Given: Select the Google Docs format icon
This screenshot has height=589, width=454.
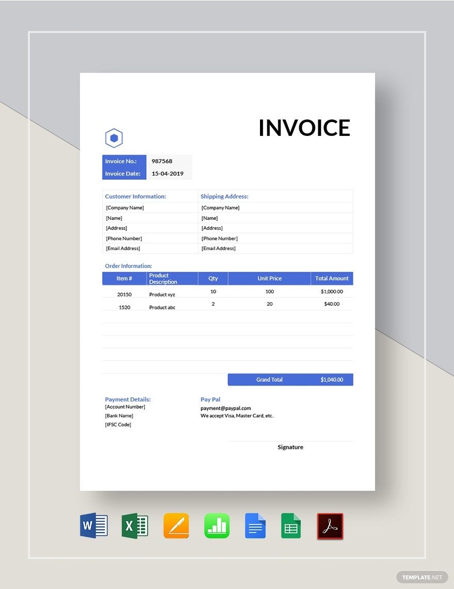Looking at the screenshot, I should 255,525.
